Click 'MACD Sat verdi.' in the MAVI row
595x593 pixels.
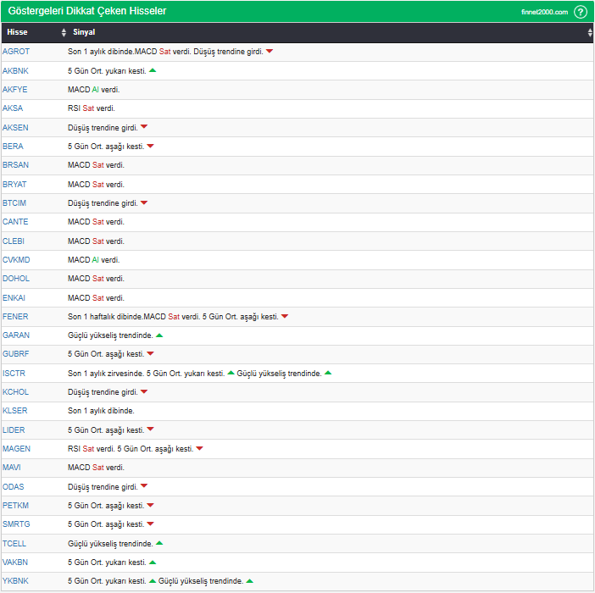coord(96,468)
